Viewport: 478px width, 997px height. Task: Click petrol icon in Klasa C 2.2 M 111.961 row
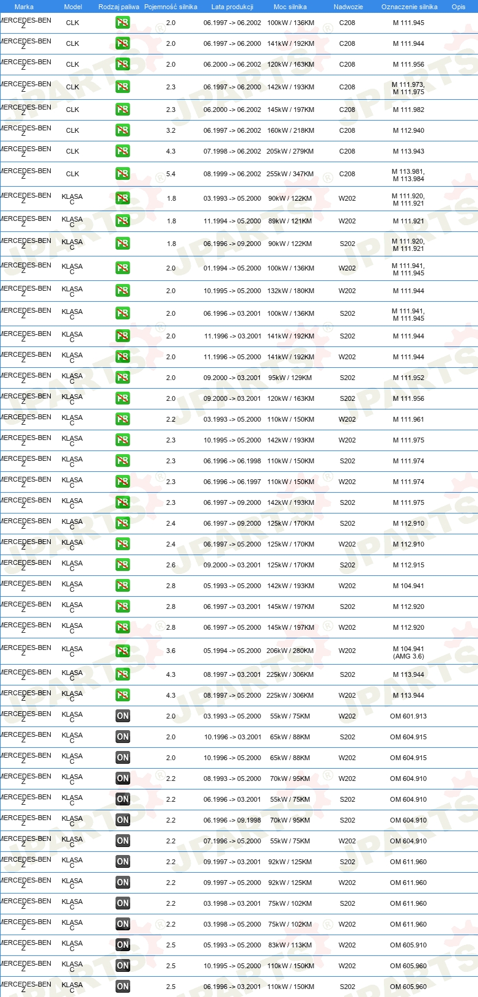click(x=123, y=419)
